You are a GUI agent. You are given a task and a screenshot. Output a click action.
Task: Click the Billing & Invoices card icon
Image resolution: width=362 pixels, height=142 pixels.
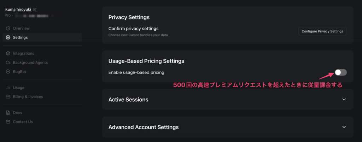tap(8, 97)
